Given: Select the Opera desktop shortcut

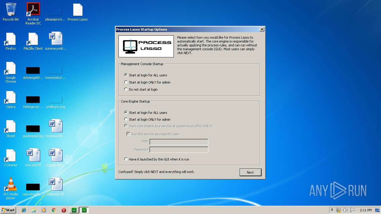Looking at the screenshot, I should click(x=11, y=100).
